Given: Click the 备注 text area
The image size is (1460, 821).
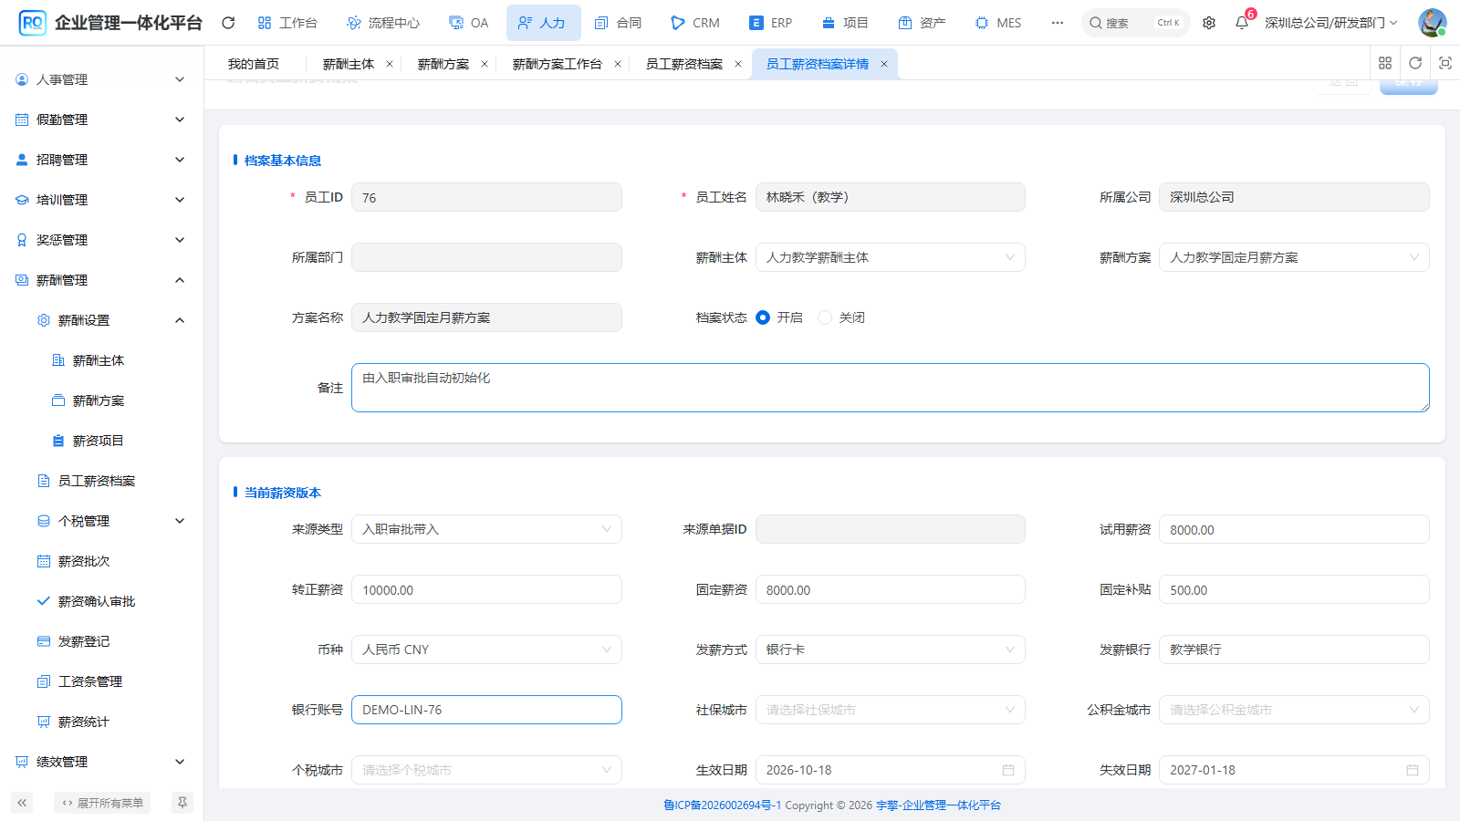Looking at the screenshot, I should 891,388.
